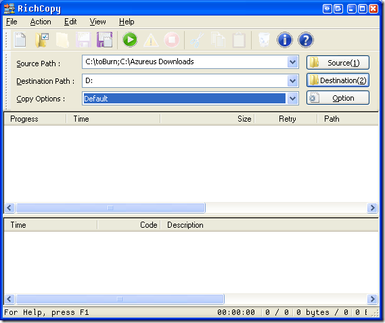Open the blue Info icon
Screen dimensions: 385x323
click(285, 40)
